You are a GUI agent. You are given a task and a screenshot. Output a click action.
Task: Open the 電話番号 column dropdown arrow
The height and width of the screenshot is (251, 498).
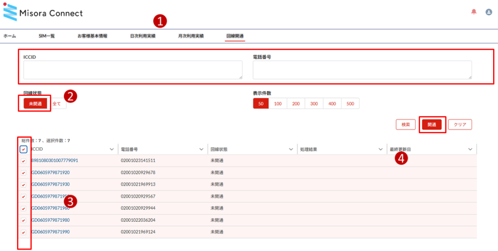coord(201,149)
